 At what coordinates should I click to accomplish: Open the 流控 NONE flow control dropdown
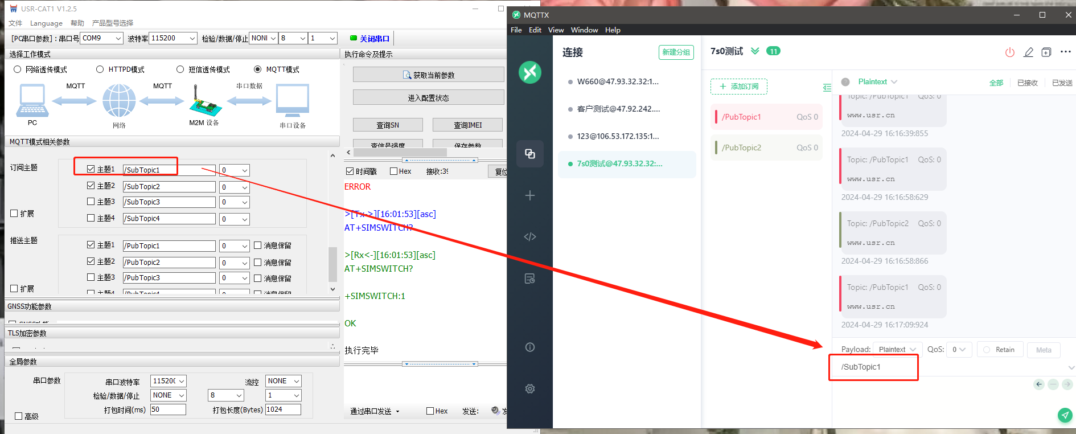point(284,381)
